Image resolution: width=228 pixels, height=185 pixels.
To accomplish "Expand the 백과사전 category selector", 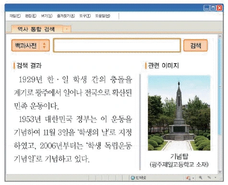I will 31,45.
